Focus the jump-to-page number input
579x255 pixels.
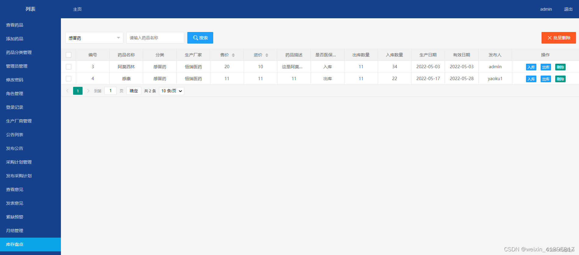pos(111,91)
